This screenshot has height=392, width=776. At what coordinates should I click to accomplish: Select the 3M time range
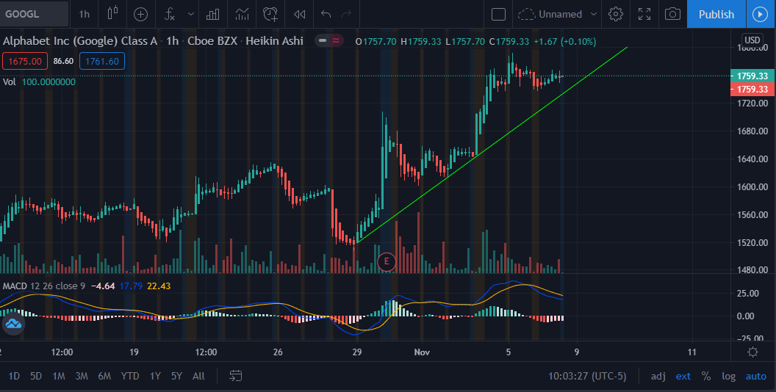(x=81, y=376)
